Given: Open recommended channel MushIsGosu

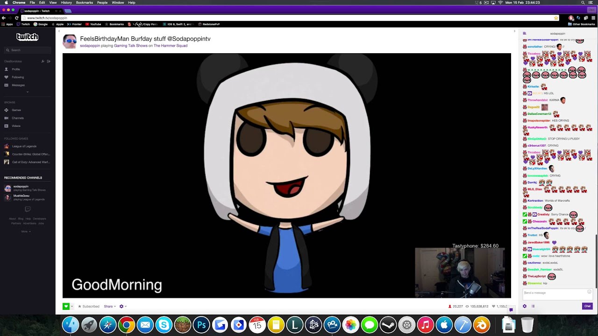Looking at the screenshot, I should coord(25,197).
